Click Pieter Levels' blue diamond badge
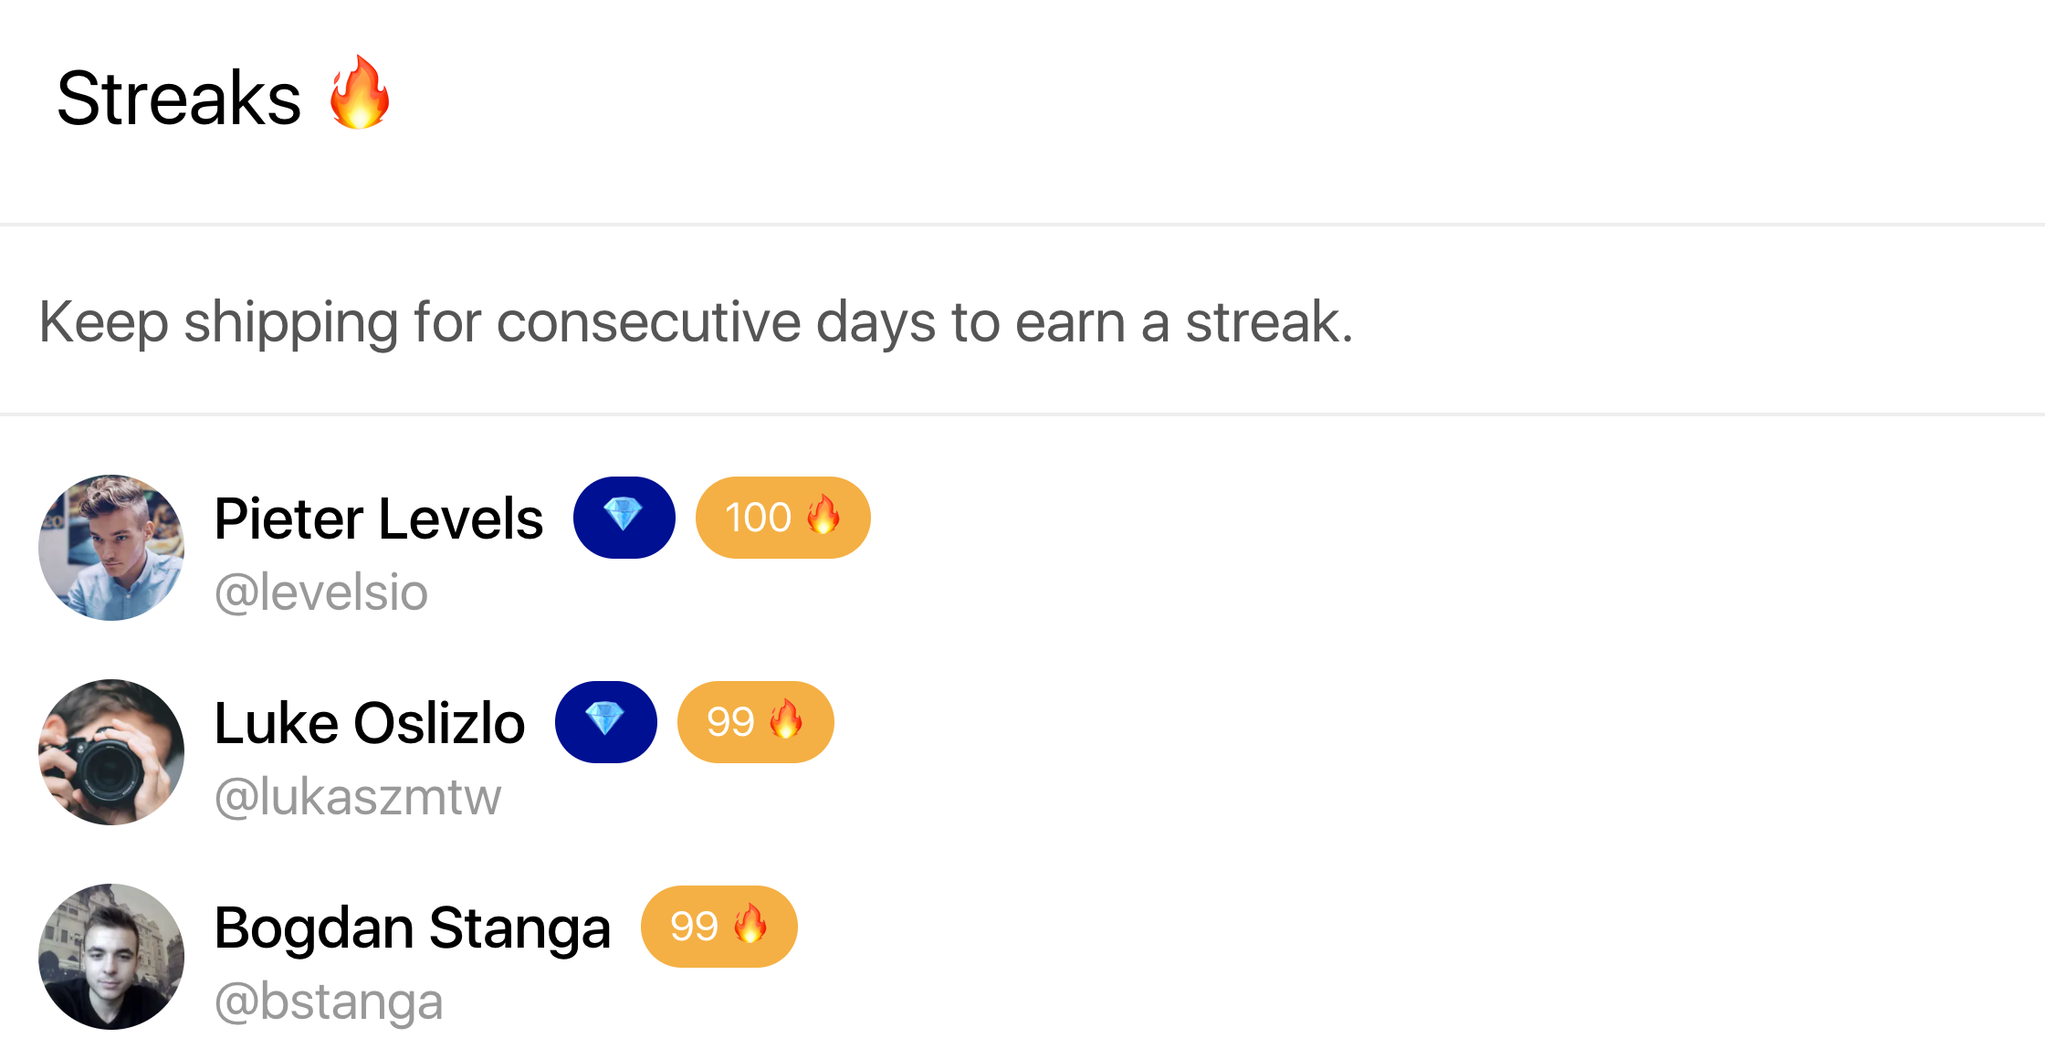The width and height of the screenshot is (2045, 1059). click(624, 517)
